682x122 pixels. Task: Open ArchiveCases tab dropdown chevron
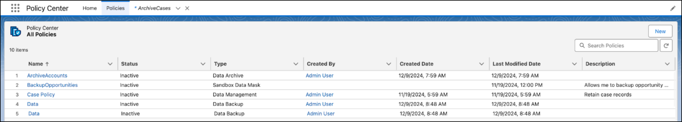178,8
